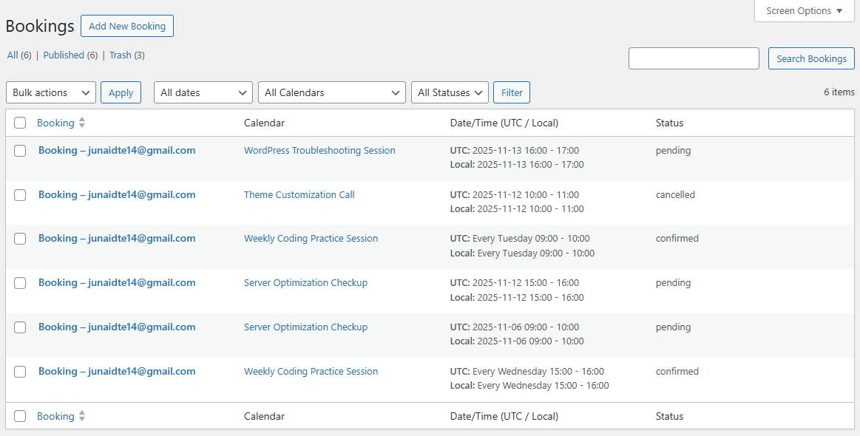Switch to the Published bookings view
The height and width of the screenshot is (436, 860).
coord(64,55)
